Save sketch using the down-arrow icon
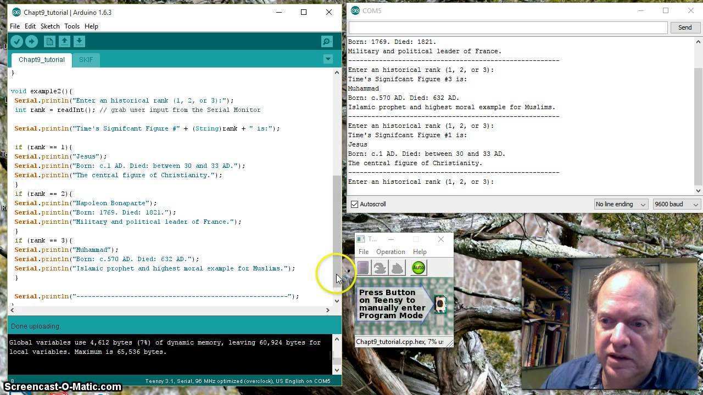The image size is (703, 395). tap(79, 41)
